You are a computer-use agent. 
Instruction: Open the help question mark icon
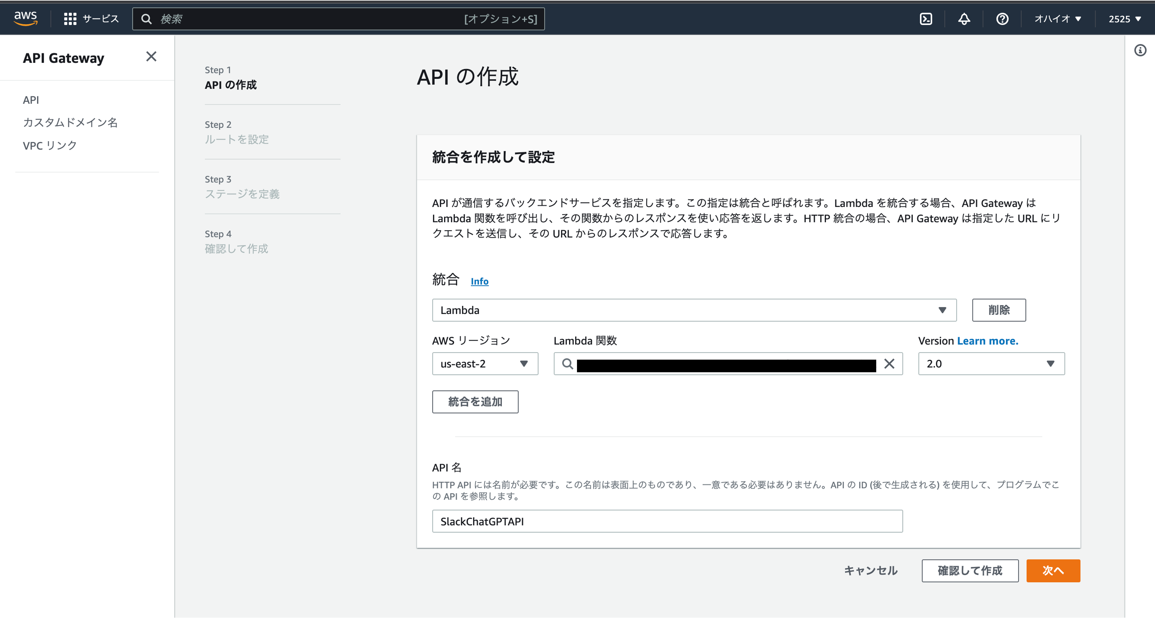1002,19
